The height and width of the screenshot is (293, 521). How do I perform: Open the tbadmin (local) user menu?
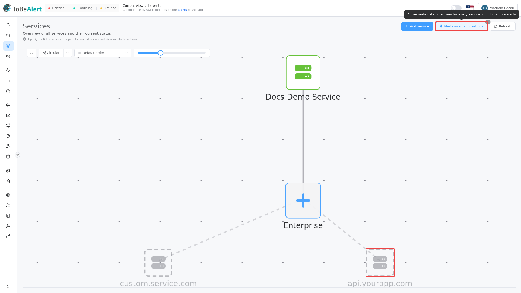pos(498,8)
